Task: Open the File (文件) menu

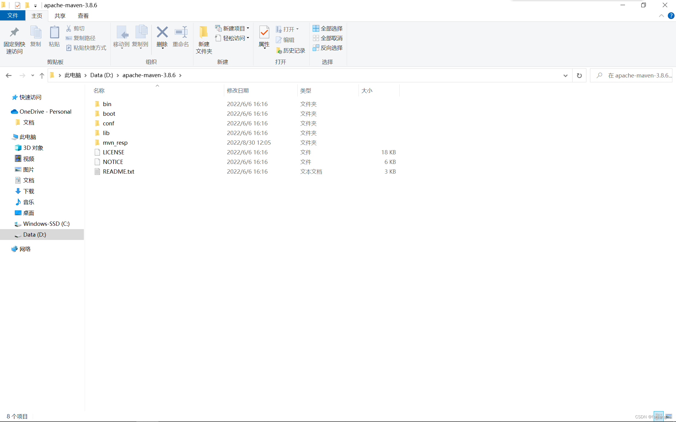Action: [x=13, y=15]
